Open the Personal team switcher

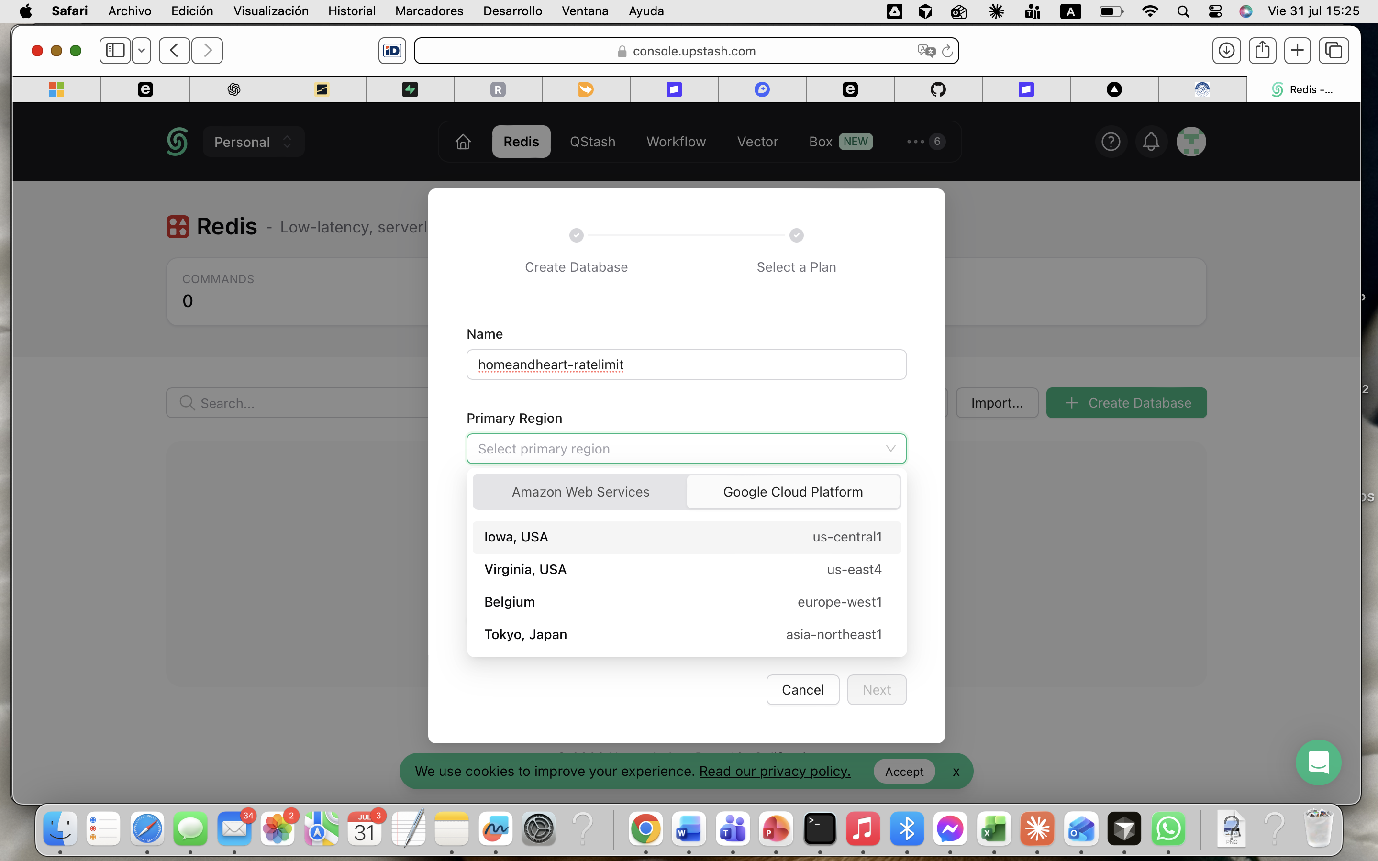(254, 142)
